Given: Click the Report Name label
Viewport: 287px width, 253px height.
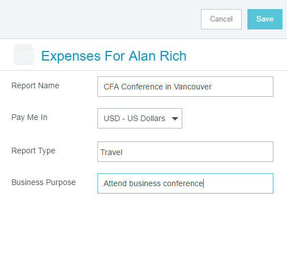Looking at the screenshot, I should click(x=35, y=85).
